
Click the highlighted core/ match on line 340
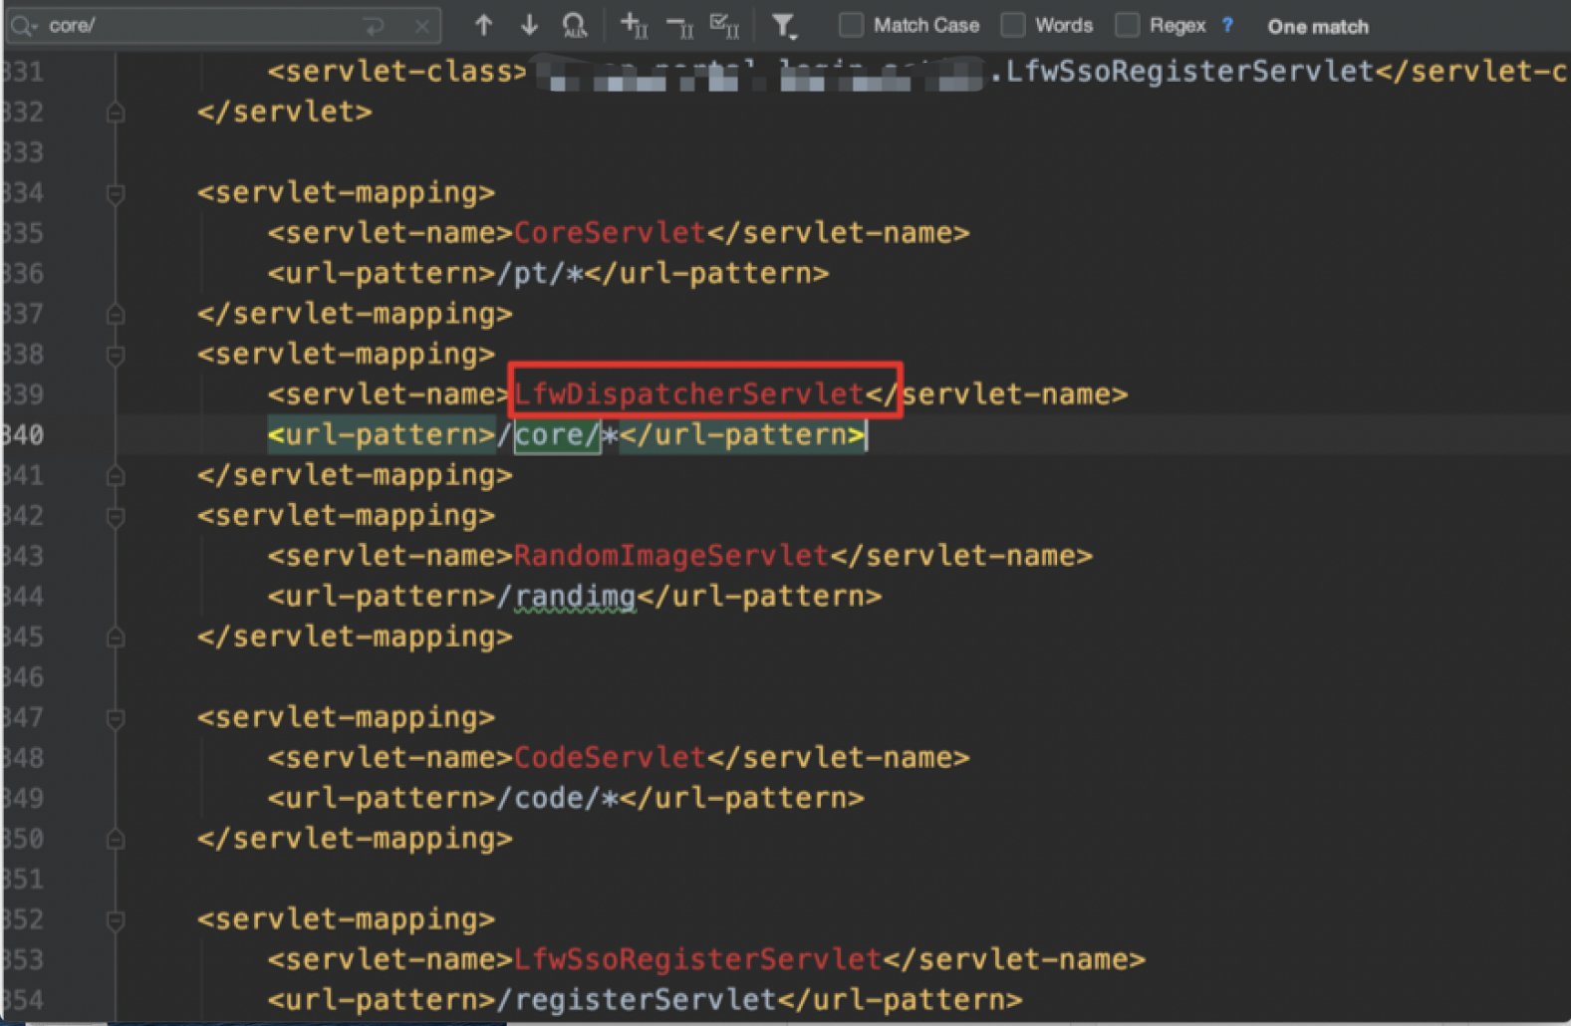557,435
